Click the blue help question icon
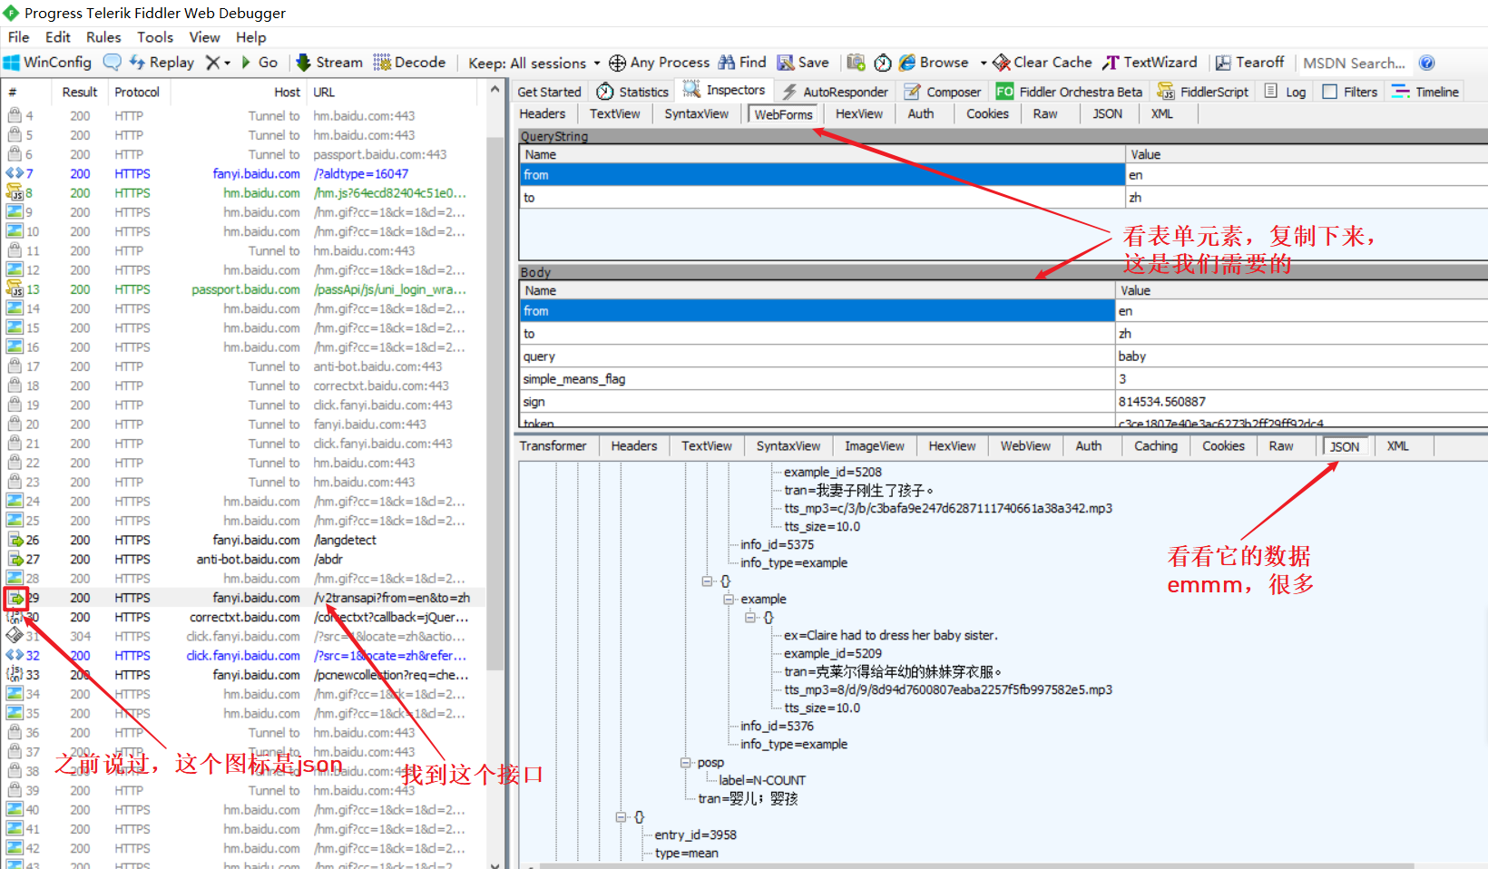 click(x=1426, y=63)
